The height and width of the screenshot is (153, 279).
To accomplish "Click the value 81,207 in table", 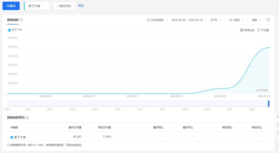I will point(77,136).
